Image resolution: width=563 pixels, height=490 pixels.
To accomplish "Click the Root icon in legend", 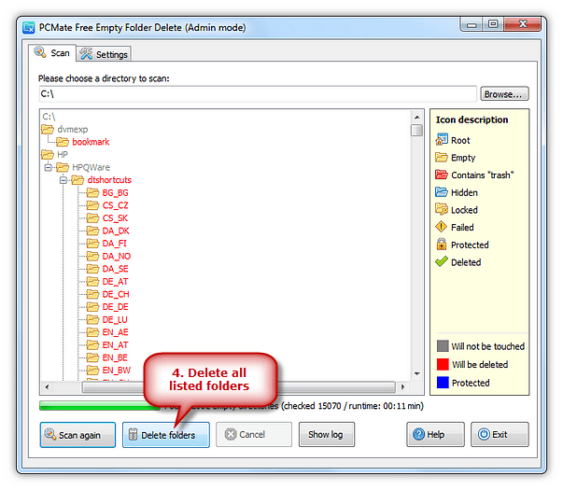I will point(442,139).
